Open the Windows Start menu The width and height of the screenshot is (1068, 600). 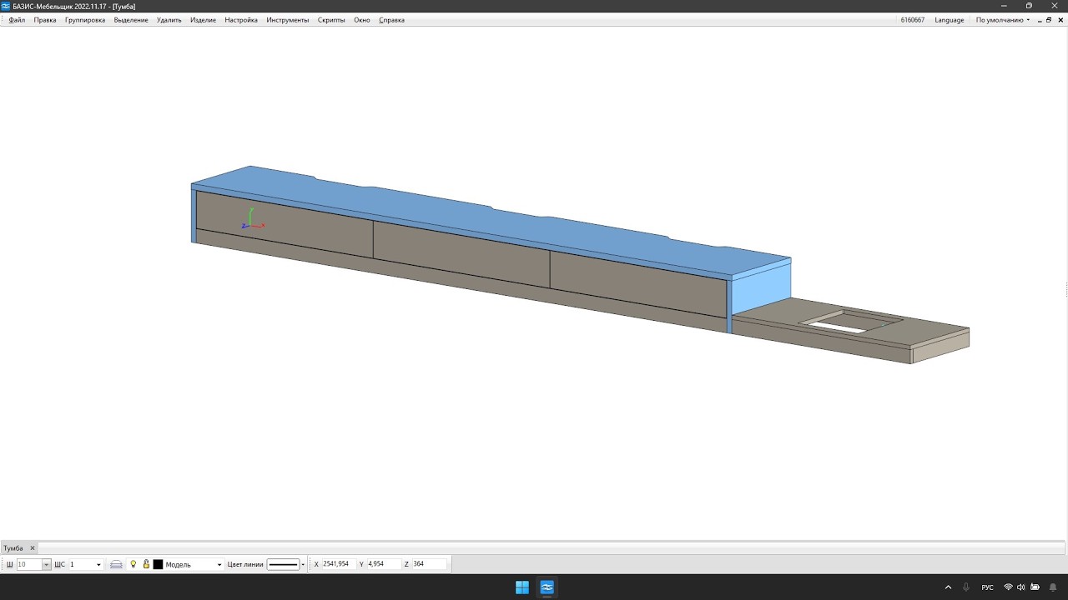522,587
